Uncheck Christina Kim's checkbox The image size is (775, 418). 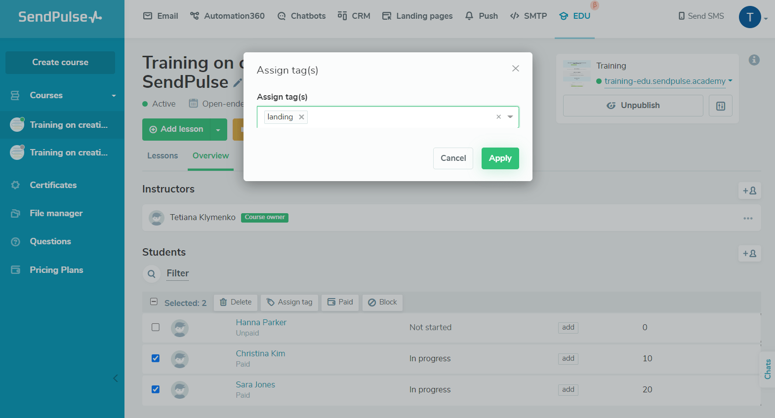[x=156, y=358]
